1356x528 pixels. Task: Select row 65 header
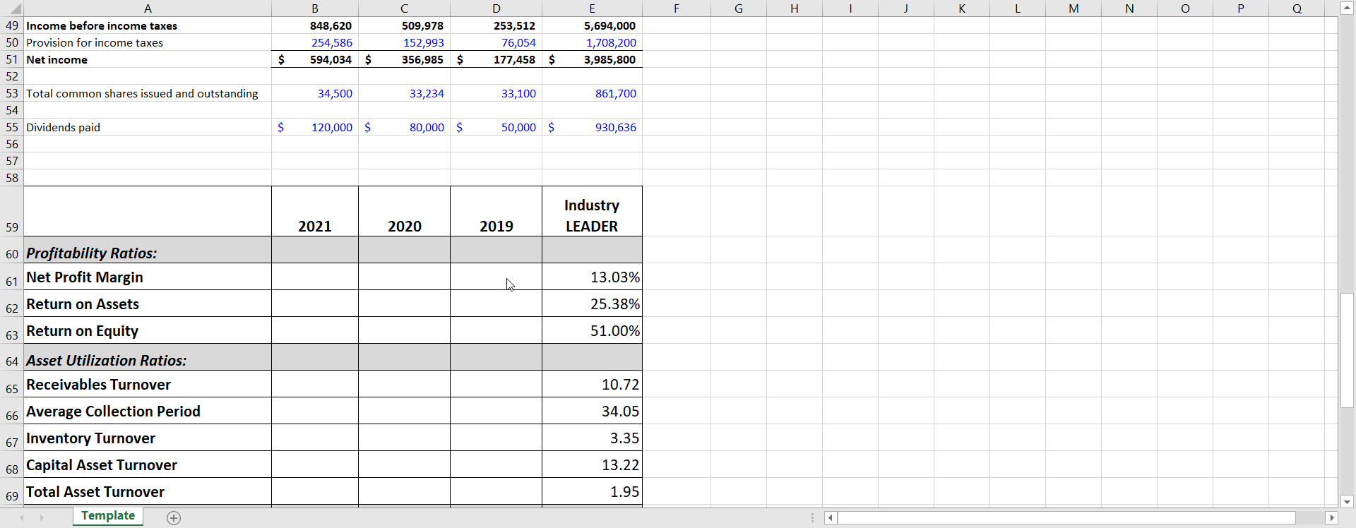[12, 384]
